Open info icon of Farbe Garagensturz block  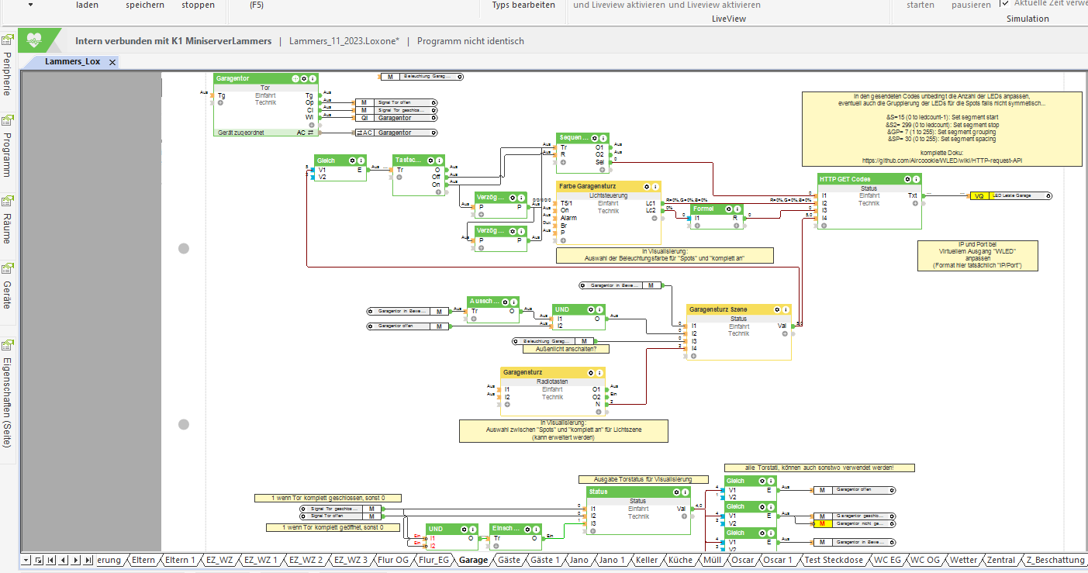pyautogui.click(x=655, y=186)
